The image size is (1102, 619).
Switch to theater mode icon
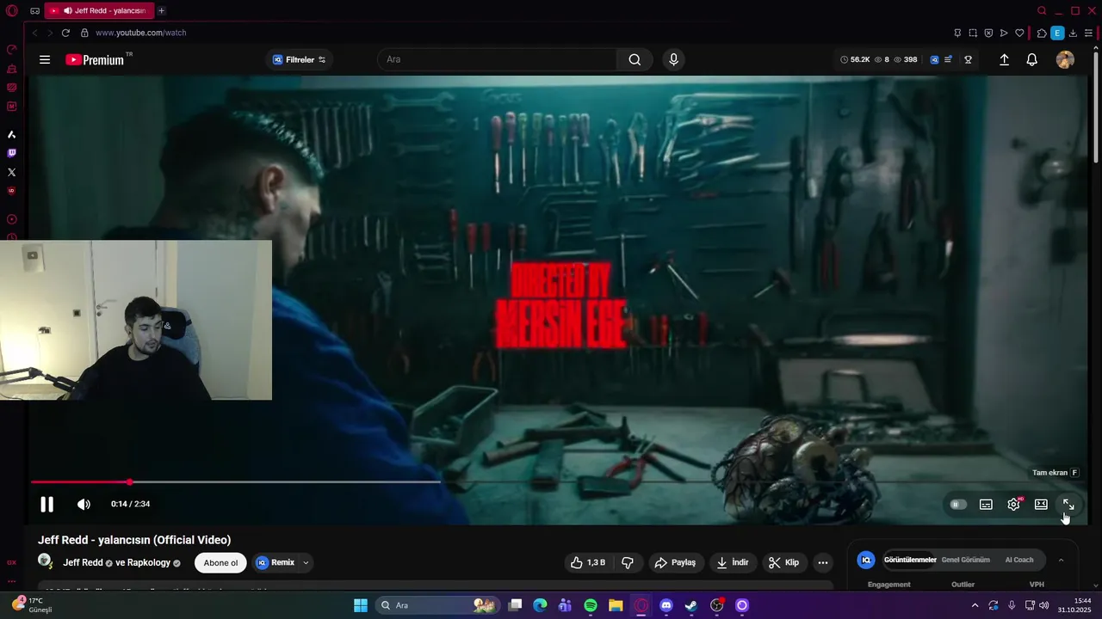(1041, 505)
